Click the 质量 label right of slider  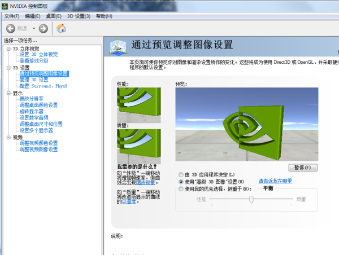coord(301,199)
